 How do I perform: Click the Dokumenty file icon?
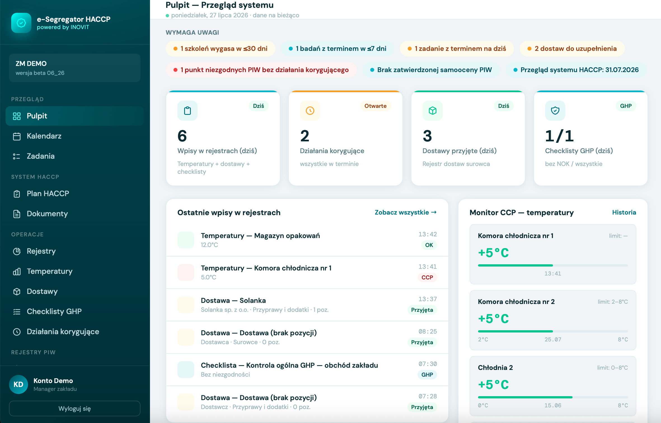tap(17, 214)
